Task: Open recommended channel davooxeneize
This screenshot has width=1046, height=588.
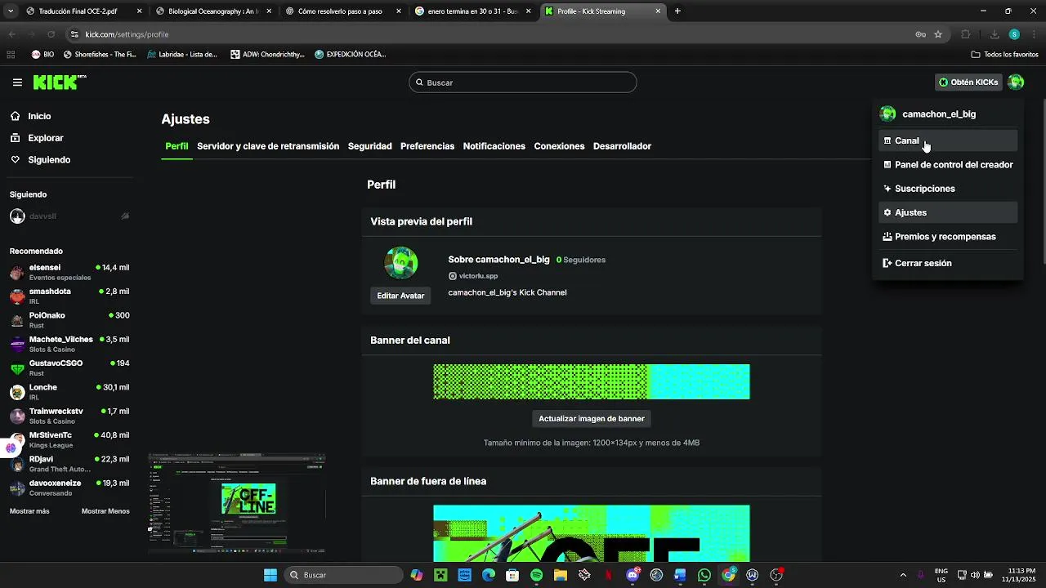Action: pos(69,488)
